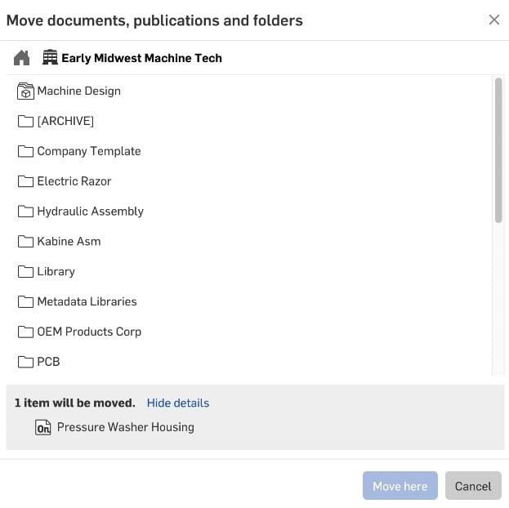Click the Pressure Washer Housing document icon

[x=43, y=427]
